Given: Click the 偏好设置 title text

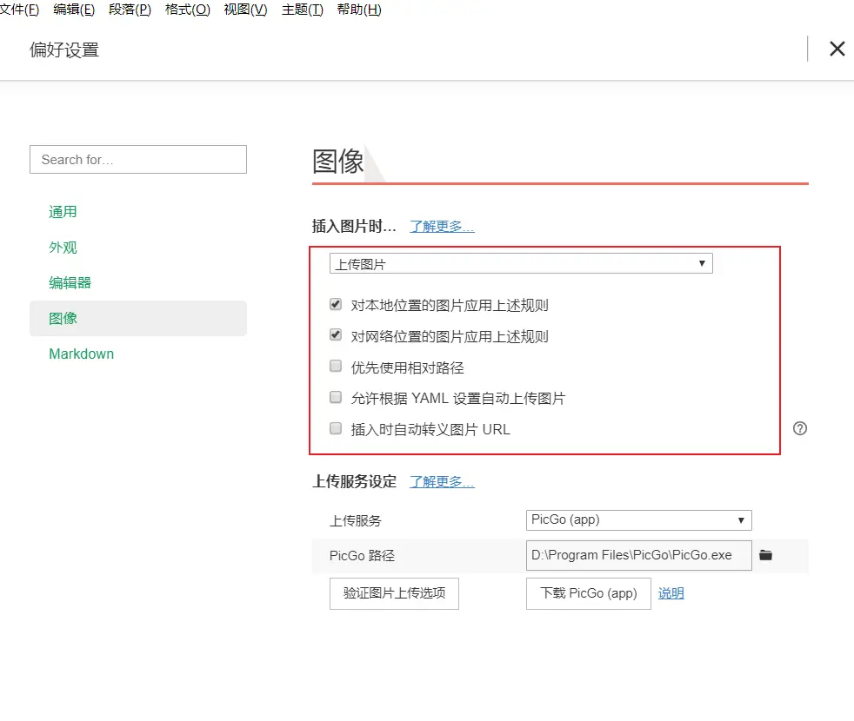Looking at the screenshot, I should tap(64, 50).
